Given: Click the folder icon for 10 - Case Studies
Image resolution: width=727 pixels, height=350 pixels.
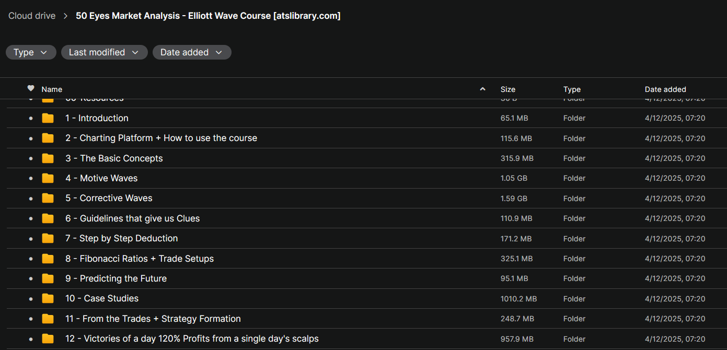Looking at the screenshot, I should pos(48,298).
